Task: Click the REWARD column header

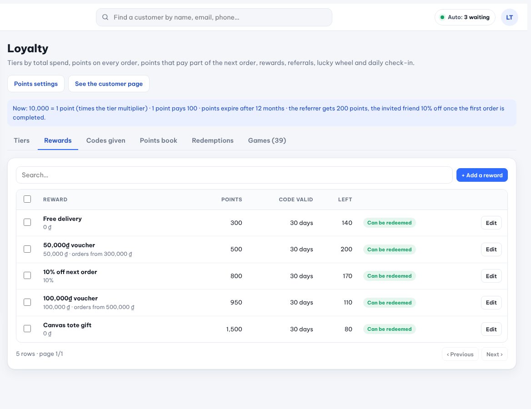Action: [55, 200]
